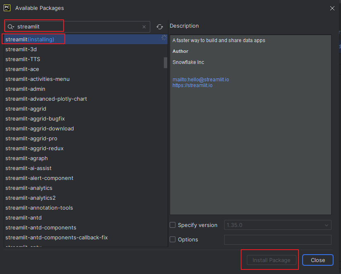Image resolution: width=341 pixels, height=274 pixels.
Task: Click the Install Package button
Action: point(271,260)
